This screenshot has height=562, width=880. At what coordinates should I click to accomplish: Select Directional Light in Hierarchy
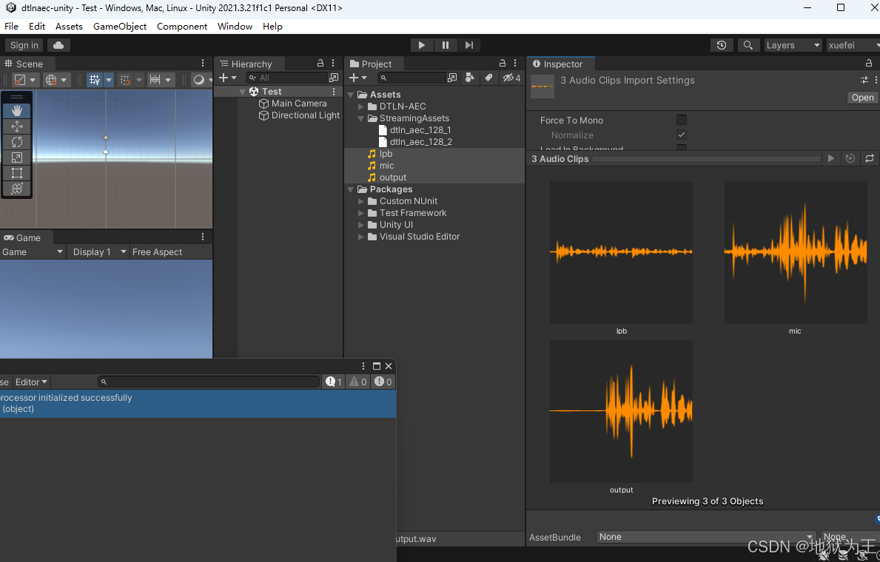coord(306,115)
